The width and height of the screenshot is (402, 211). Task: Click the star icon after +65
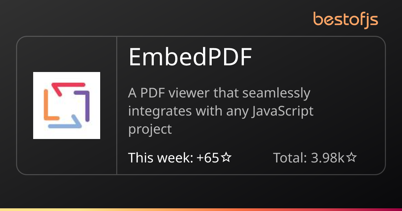pyautogui.click(x=226, y=157)
